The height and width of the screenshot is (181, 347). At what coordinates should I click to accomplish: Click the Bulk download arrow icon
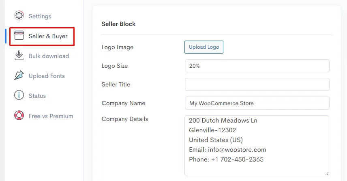pyautogui.click(x=19, y=55)
